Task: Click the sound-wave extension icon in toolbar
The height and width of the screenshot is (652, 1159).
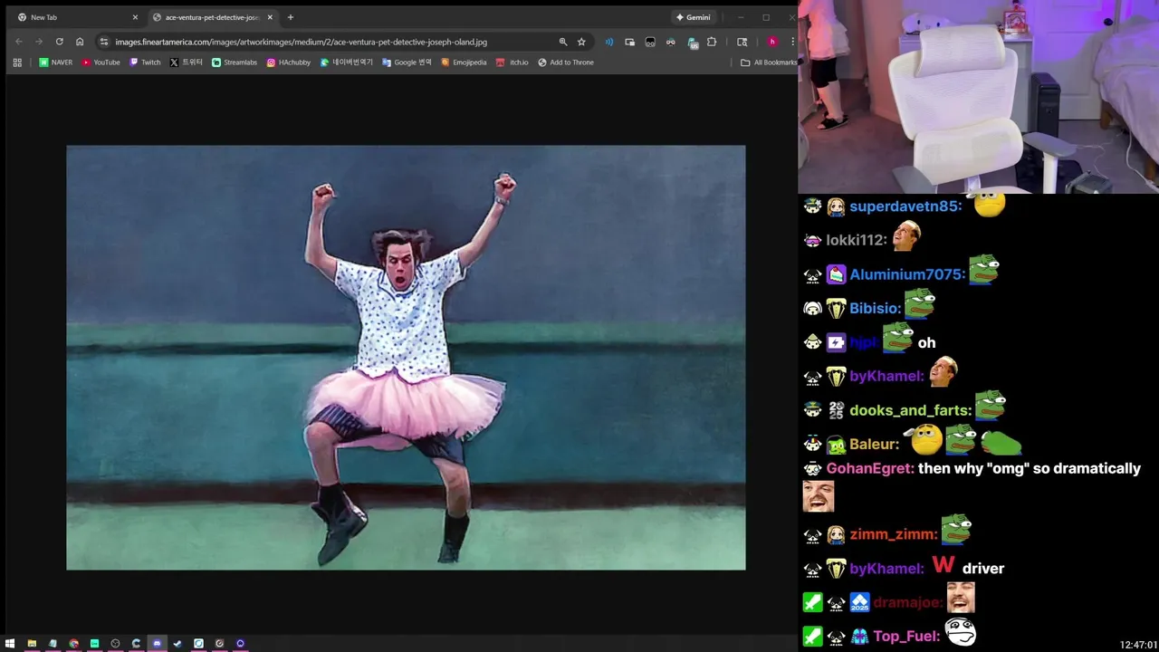Action: click(x=609, y=42)
